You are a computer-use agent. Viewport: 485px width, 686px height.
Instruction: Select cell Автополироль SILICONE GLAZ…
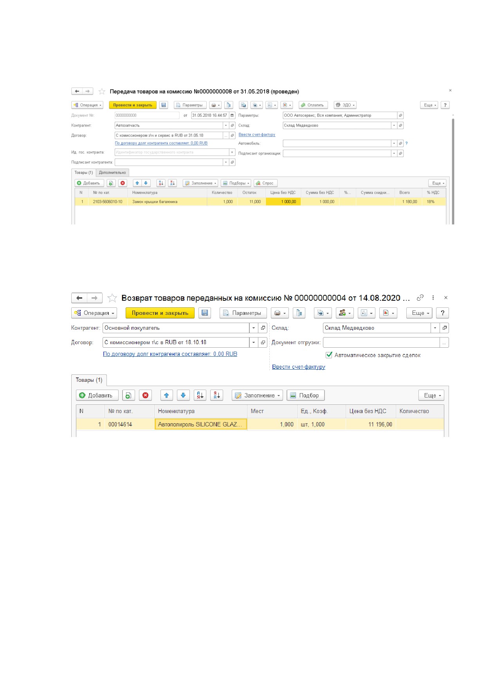[201, 424]
